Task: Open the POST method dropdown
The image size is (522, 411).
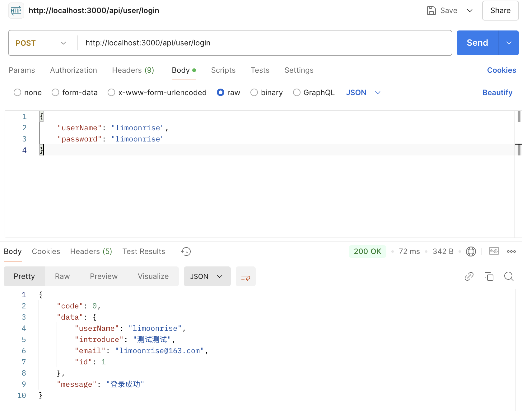Action: pyautogui.click(x=41, y=43)
